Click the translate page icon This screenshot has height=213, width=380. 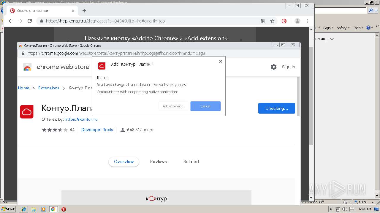coord(263,21)
